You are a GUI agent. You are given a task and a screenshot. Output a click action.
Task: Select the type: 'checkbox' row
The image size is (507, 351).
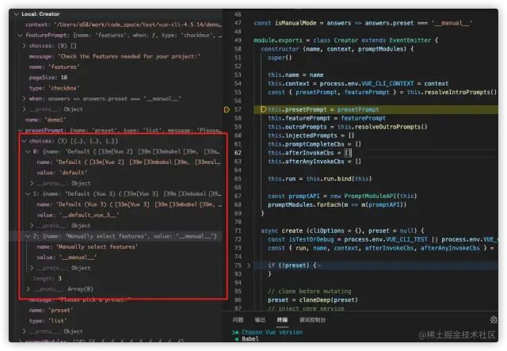point(54,88)
